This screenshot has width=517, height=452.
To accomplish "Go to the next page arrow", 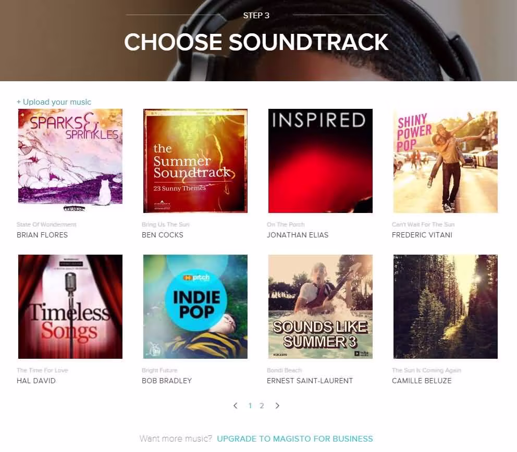I will coord(277,406).
